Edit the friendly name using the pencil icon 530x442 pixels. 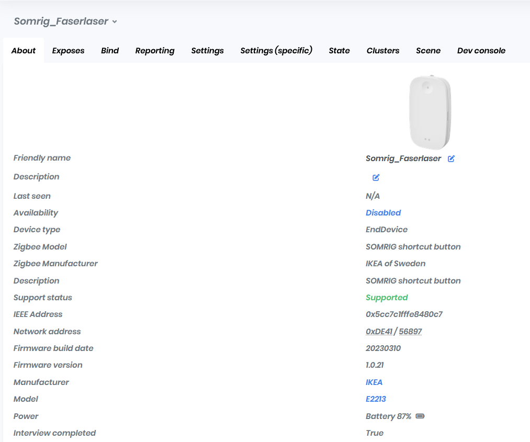(451, 158)
